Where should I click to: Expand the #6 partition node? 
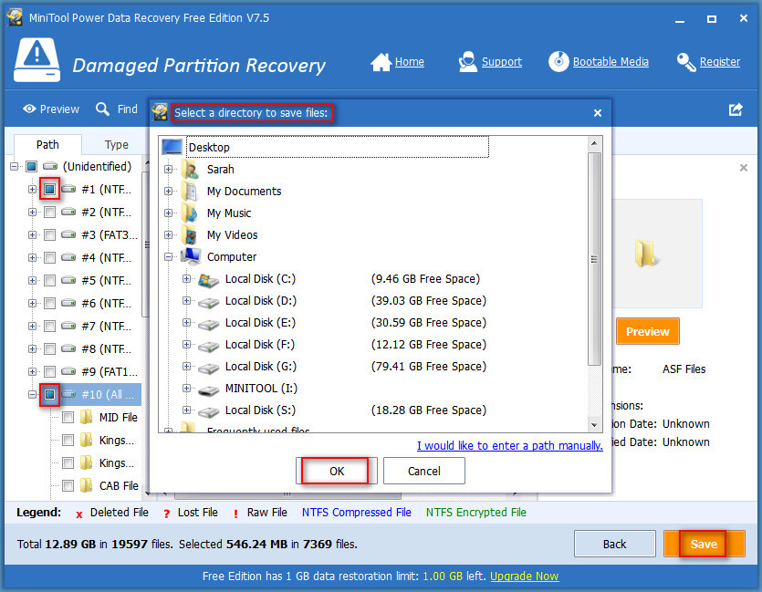click(32, 303)
